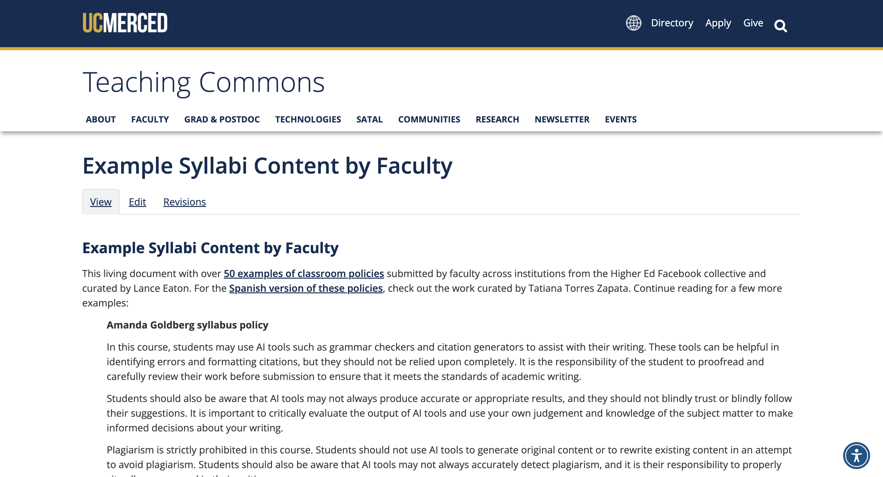Go to the NEWSLETTER page

click(562, 119)
